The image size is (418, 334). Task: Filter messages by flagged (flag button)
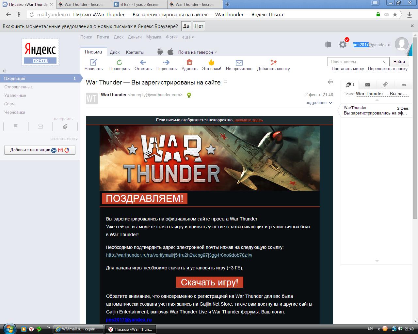coord(16,127)
